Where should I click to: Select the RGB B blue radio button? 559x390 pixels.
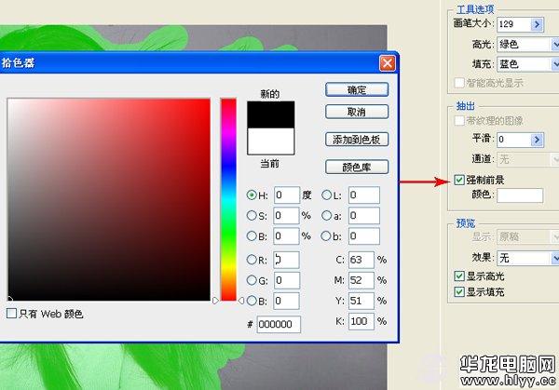click(x=252, y=301)
